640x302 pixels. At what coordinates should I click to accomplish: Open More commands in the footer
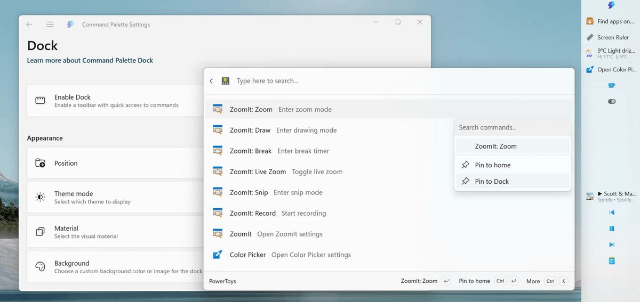tap(547, 281)
